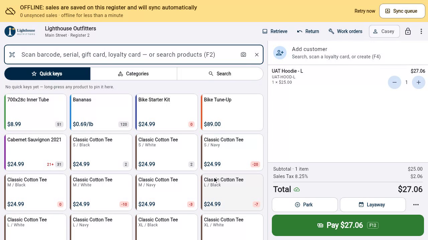Start a Return

[x=308, y=31]
